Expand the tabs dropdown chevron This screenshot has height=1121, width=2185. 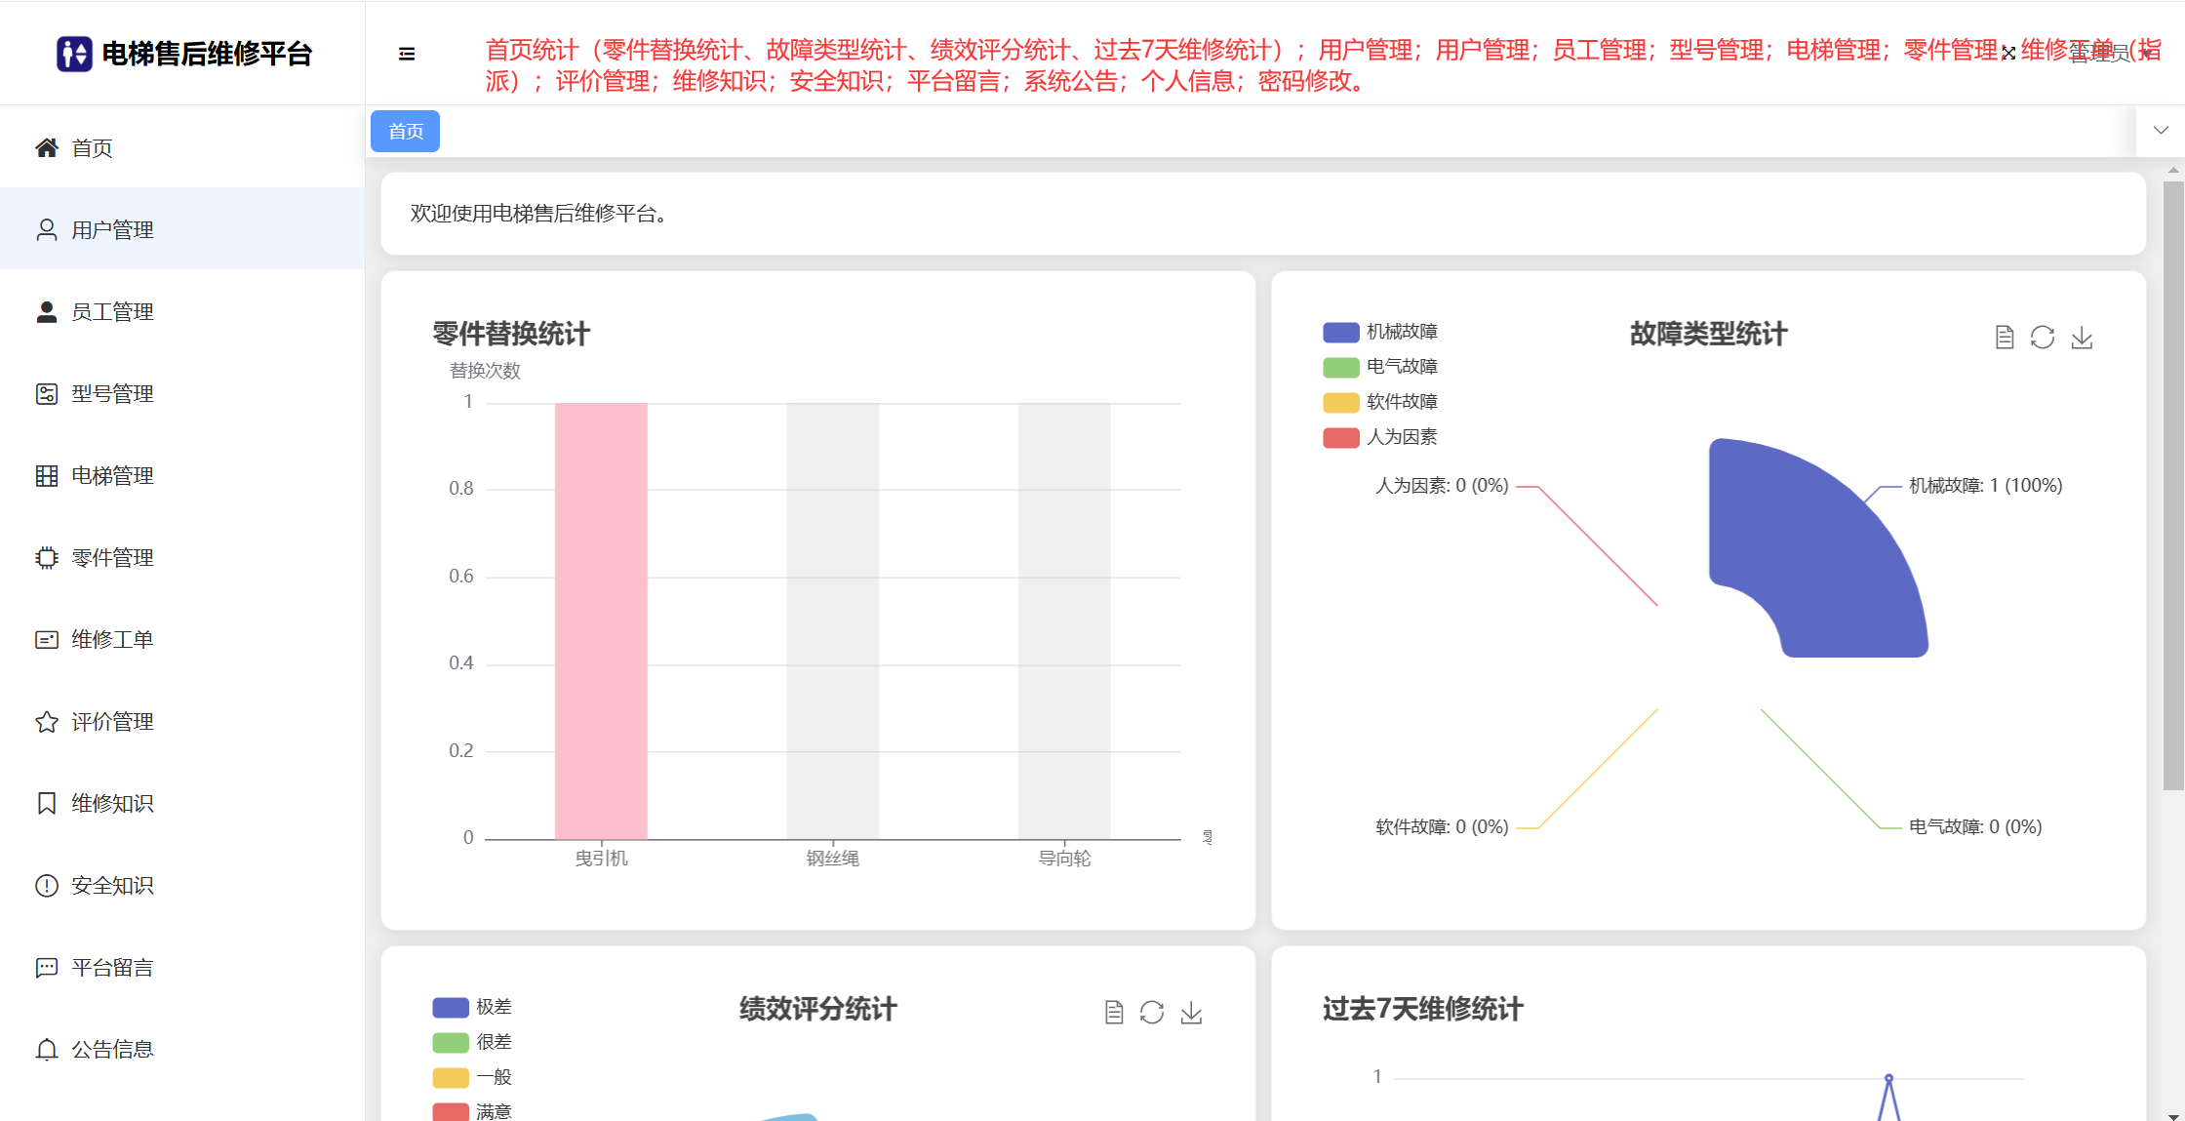2161,131
